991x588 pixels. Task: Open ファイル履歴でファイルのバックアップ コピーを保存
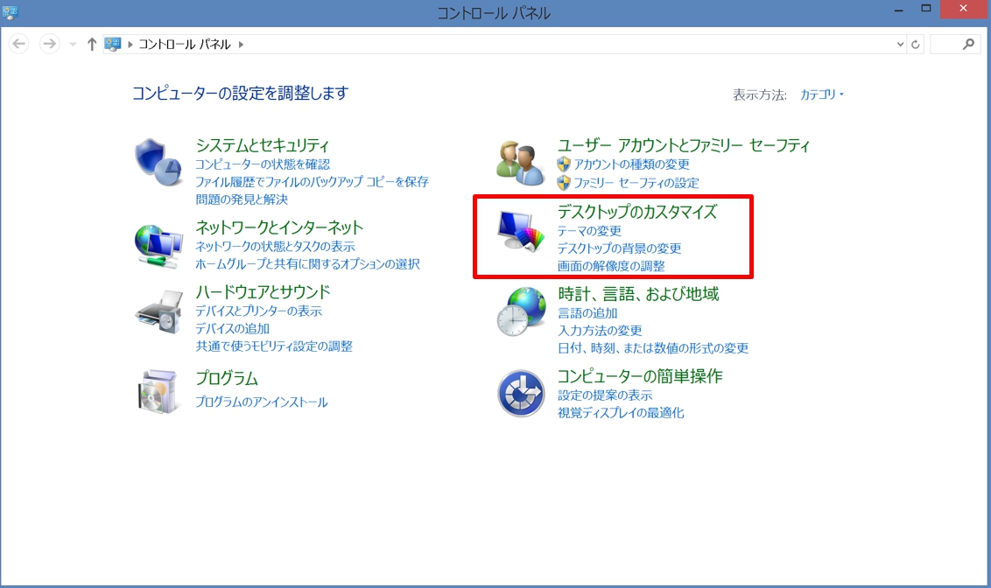[312, 182]
